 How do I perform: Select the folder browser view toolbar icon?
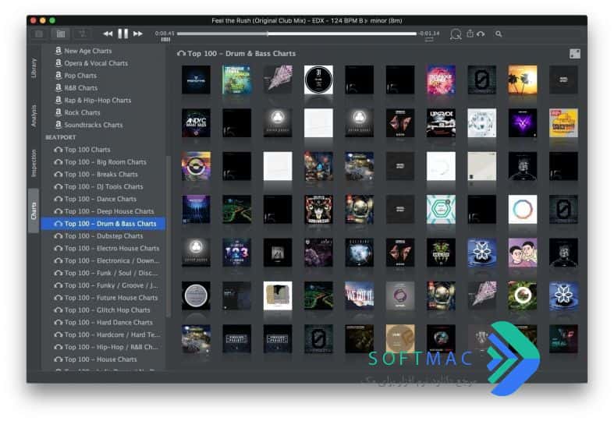(x=60, y=34)
